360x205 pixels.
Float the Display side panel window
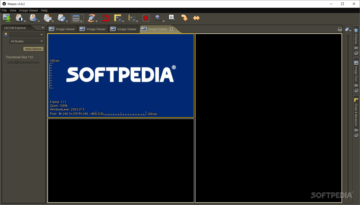[x=356, y=53]
